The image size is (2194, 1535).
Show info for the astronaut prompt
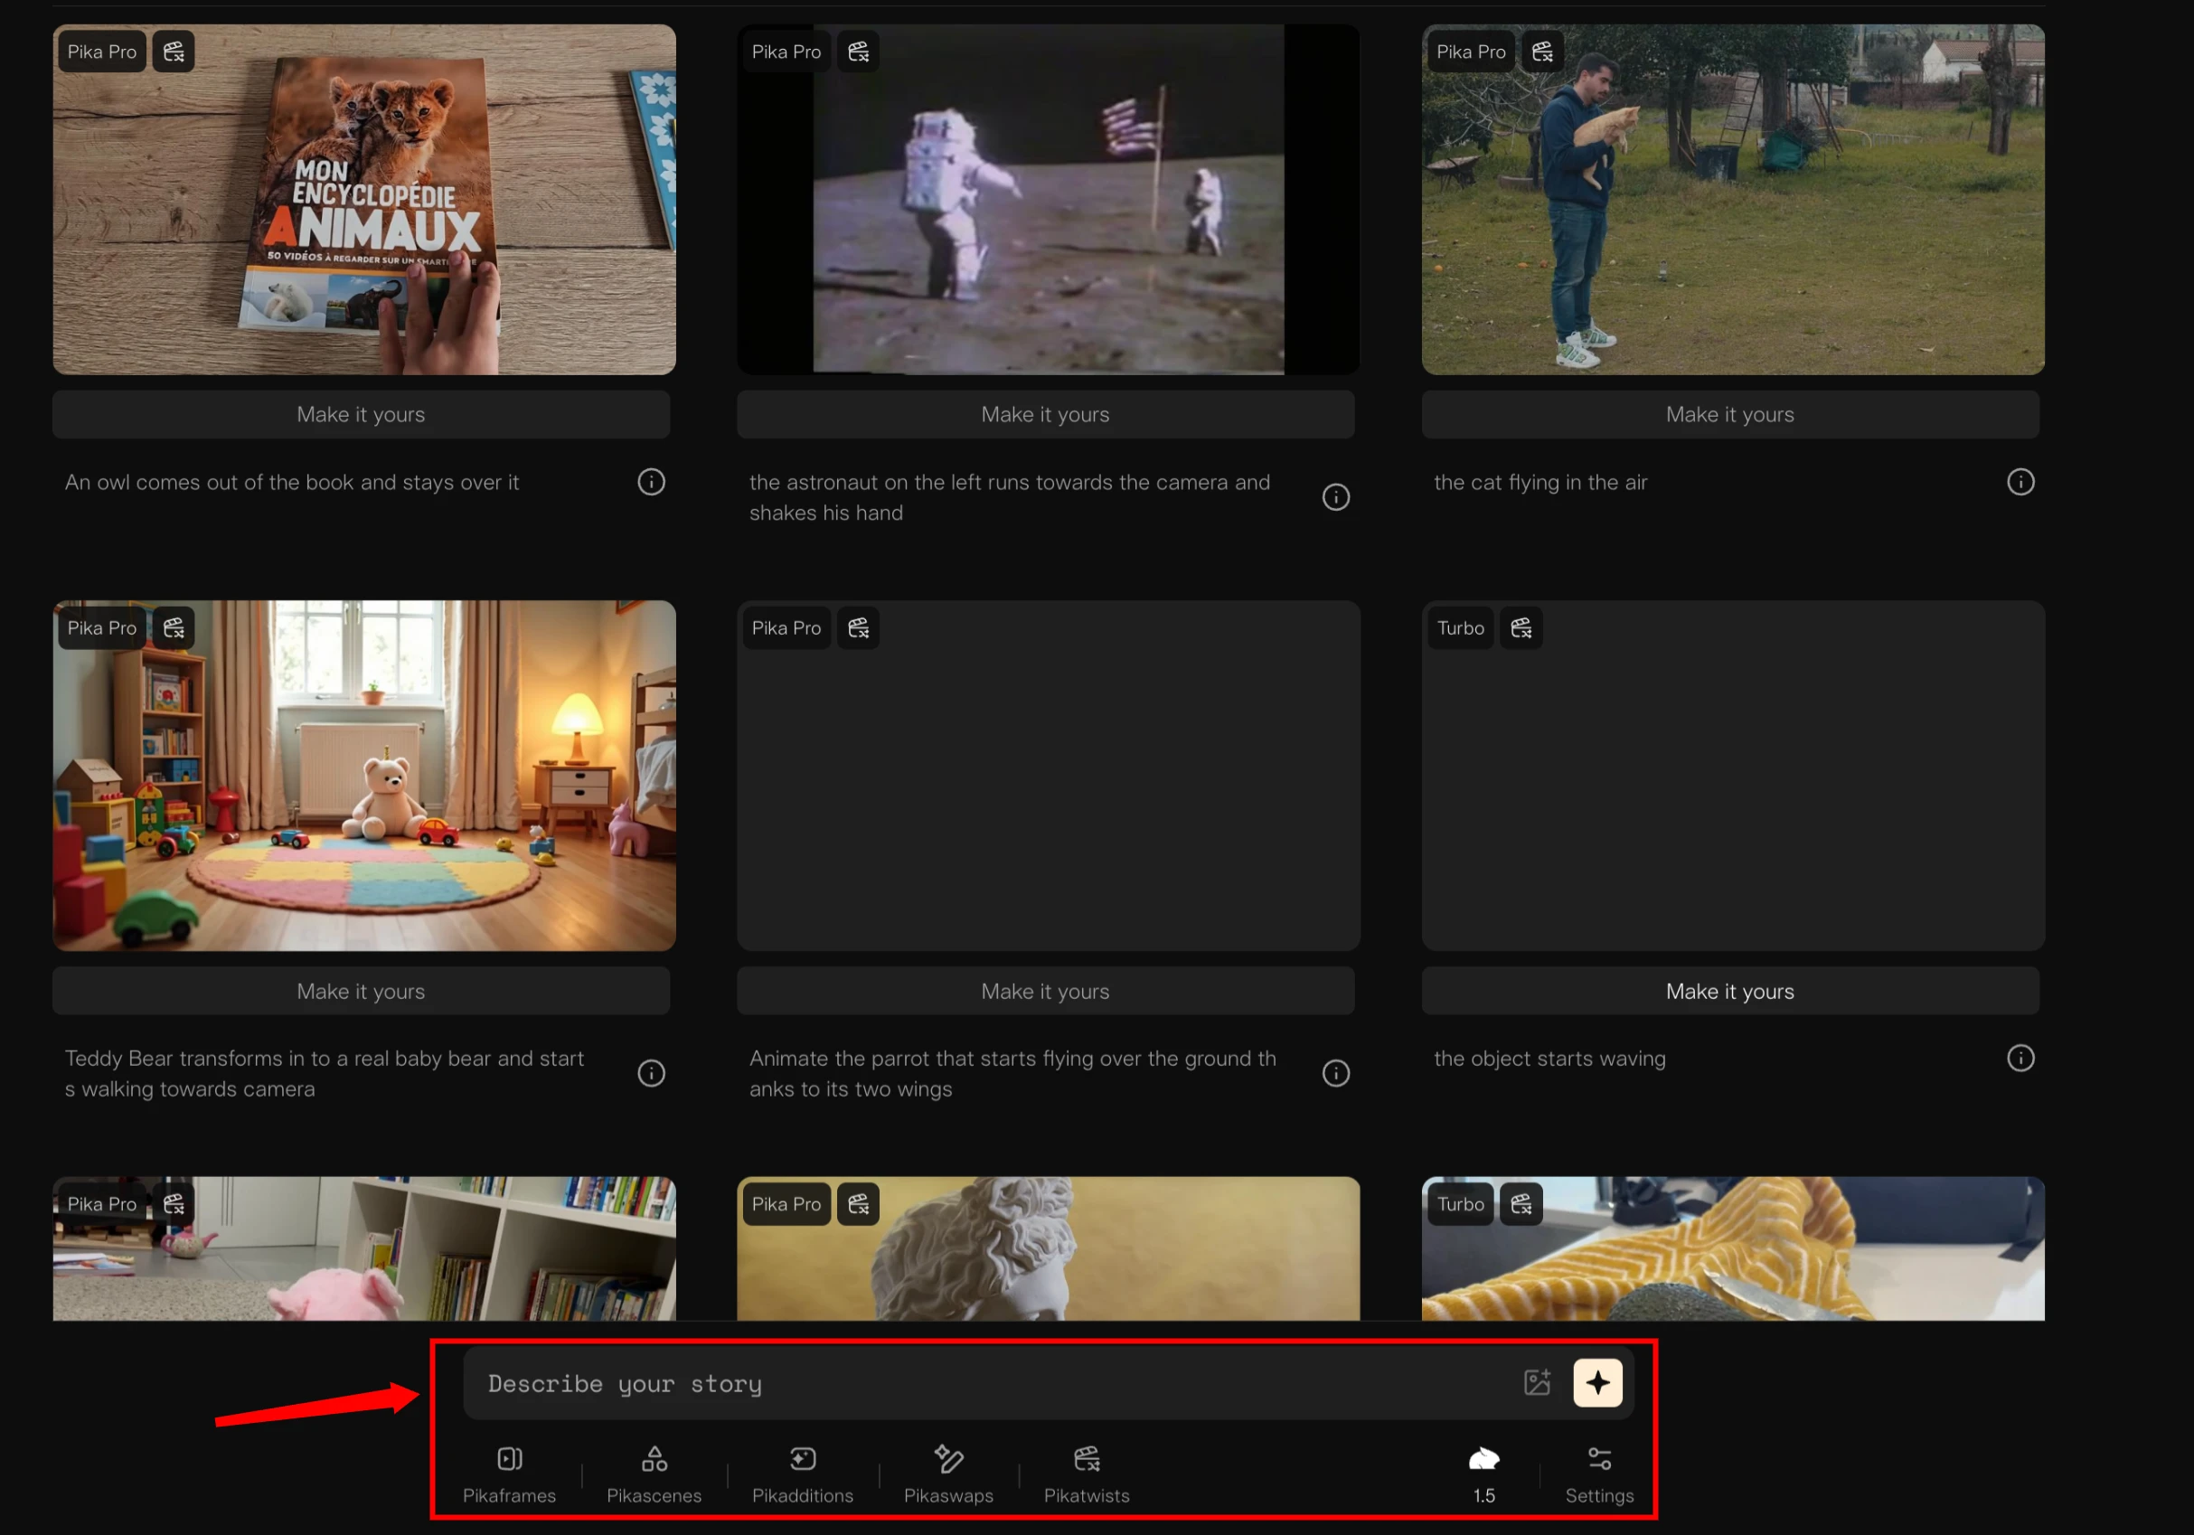coord(1336,497)
